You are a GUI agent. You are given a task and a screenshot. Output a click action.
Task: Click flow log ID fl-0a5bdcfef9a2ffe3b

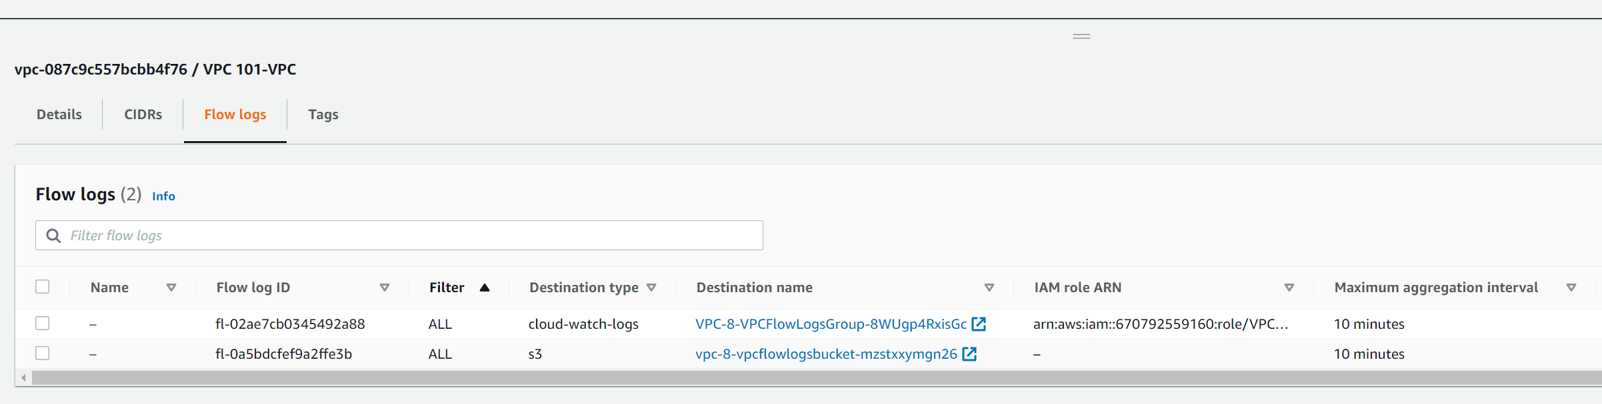tap(283, 354)
